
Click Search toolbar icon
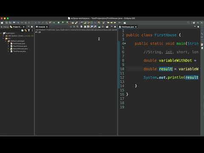point(76,23)
